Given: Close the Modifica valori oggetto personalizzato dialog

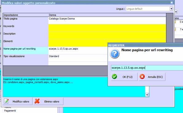Looking at the screenshot, I should pyautogui.click(x=172, y=2).
